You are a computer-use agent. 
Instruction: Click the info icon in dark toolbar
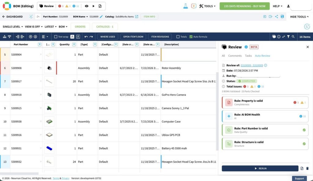(x=279, y=37)
